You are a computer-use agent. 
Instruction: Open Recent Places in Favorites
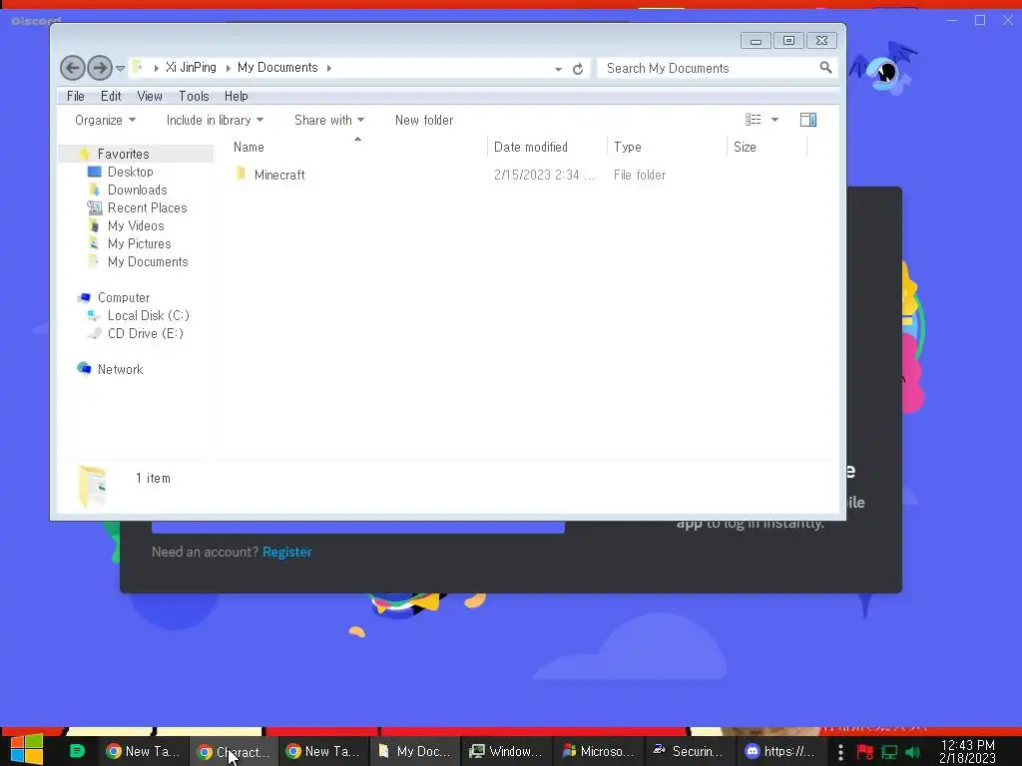147,207
